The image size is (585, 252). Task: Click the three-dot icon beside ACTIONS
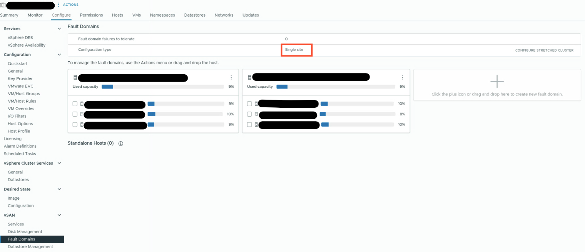[58, 5]
